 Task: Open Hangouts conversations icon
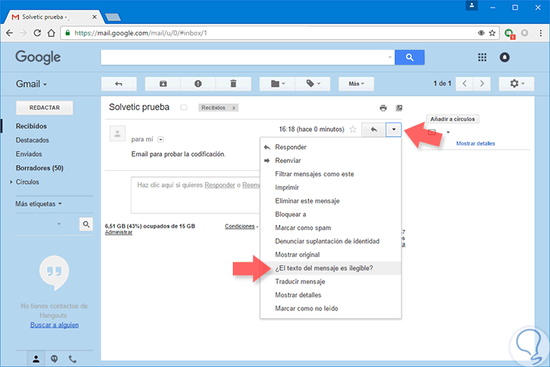point(54,359)
